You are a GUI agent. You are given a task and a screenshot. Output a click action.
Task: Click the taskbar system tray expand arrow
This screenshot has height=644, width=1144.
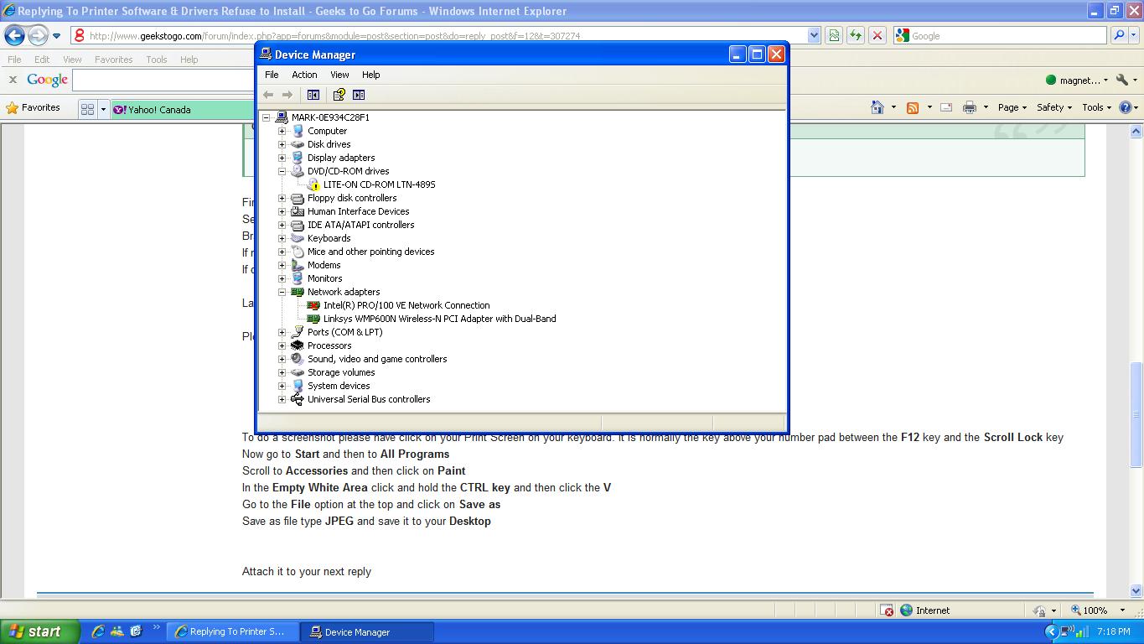click(1051, 631)
